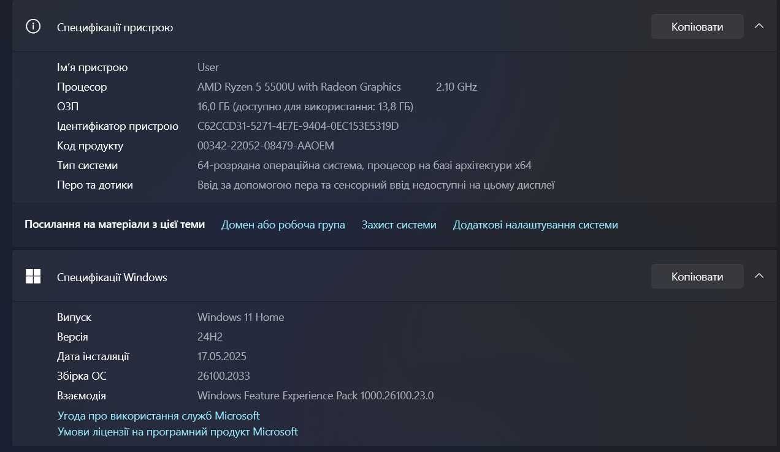Collapse the Специфікації Windows section chevron
The height and width of the screenshot is (452, 780).
click(x=759, y=276)
